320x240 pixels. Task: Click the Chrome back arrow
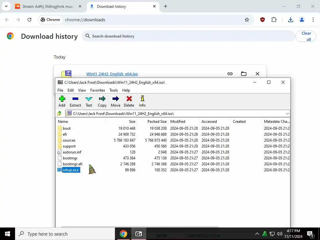click(7, 20)
